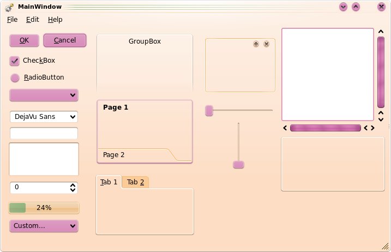The height and width of the screenshot is (252, 391).
Task: Click the horizontal scrollbar left arrow
Action: [x=285, y=128]
